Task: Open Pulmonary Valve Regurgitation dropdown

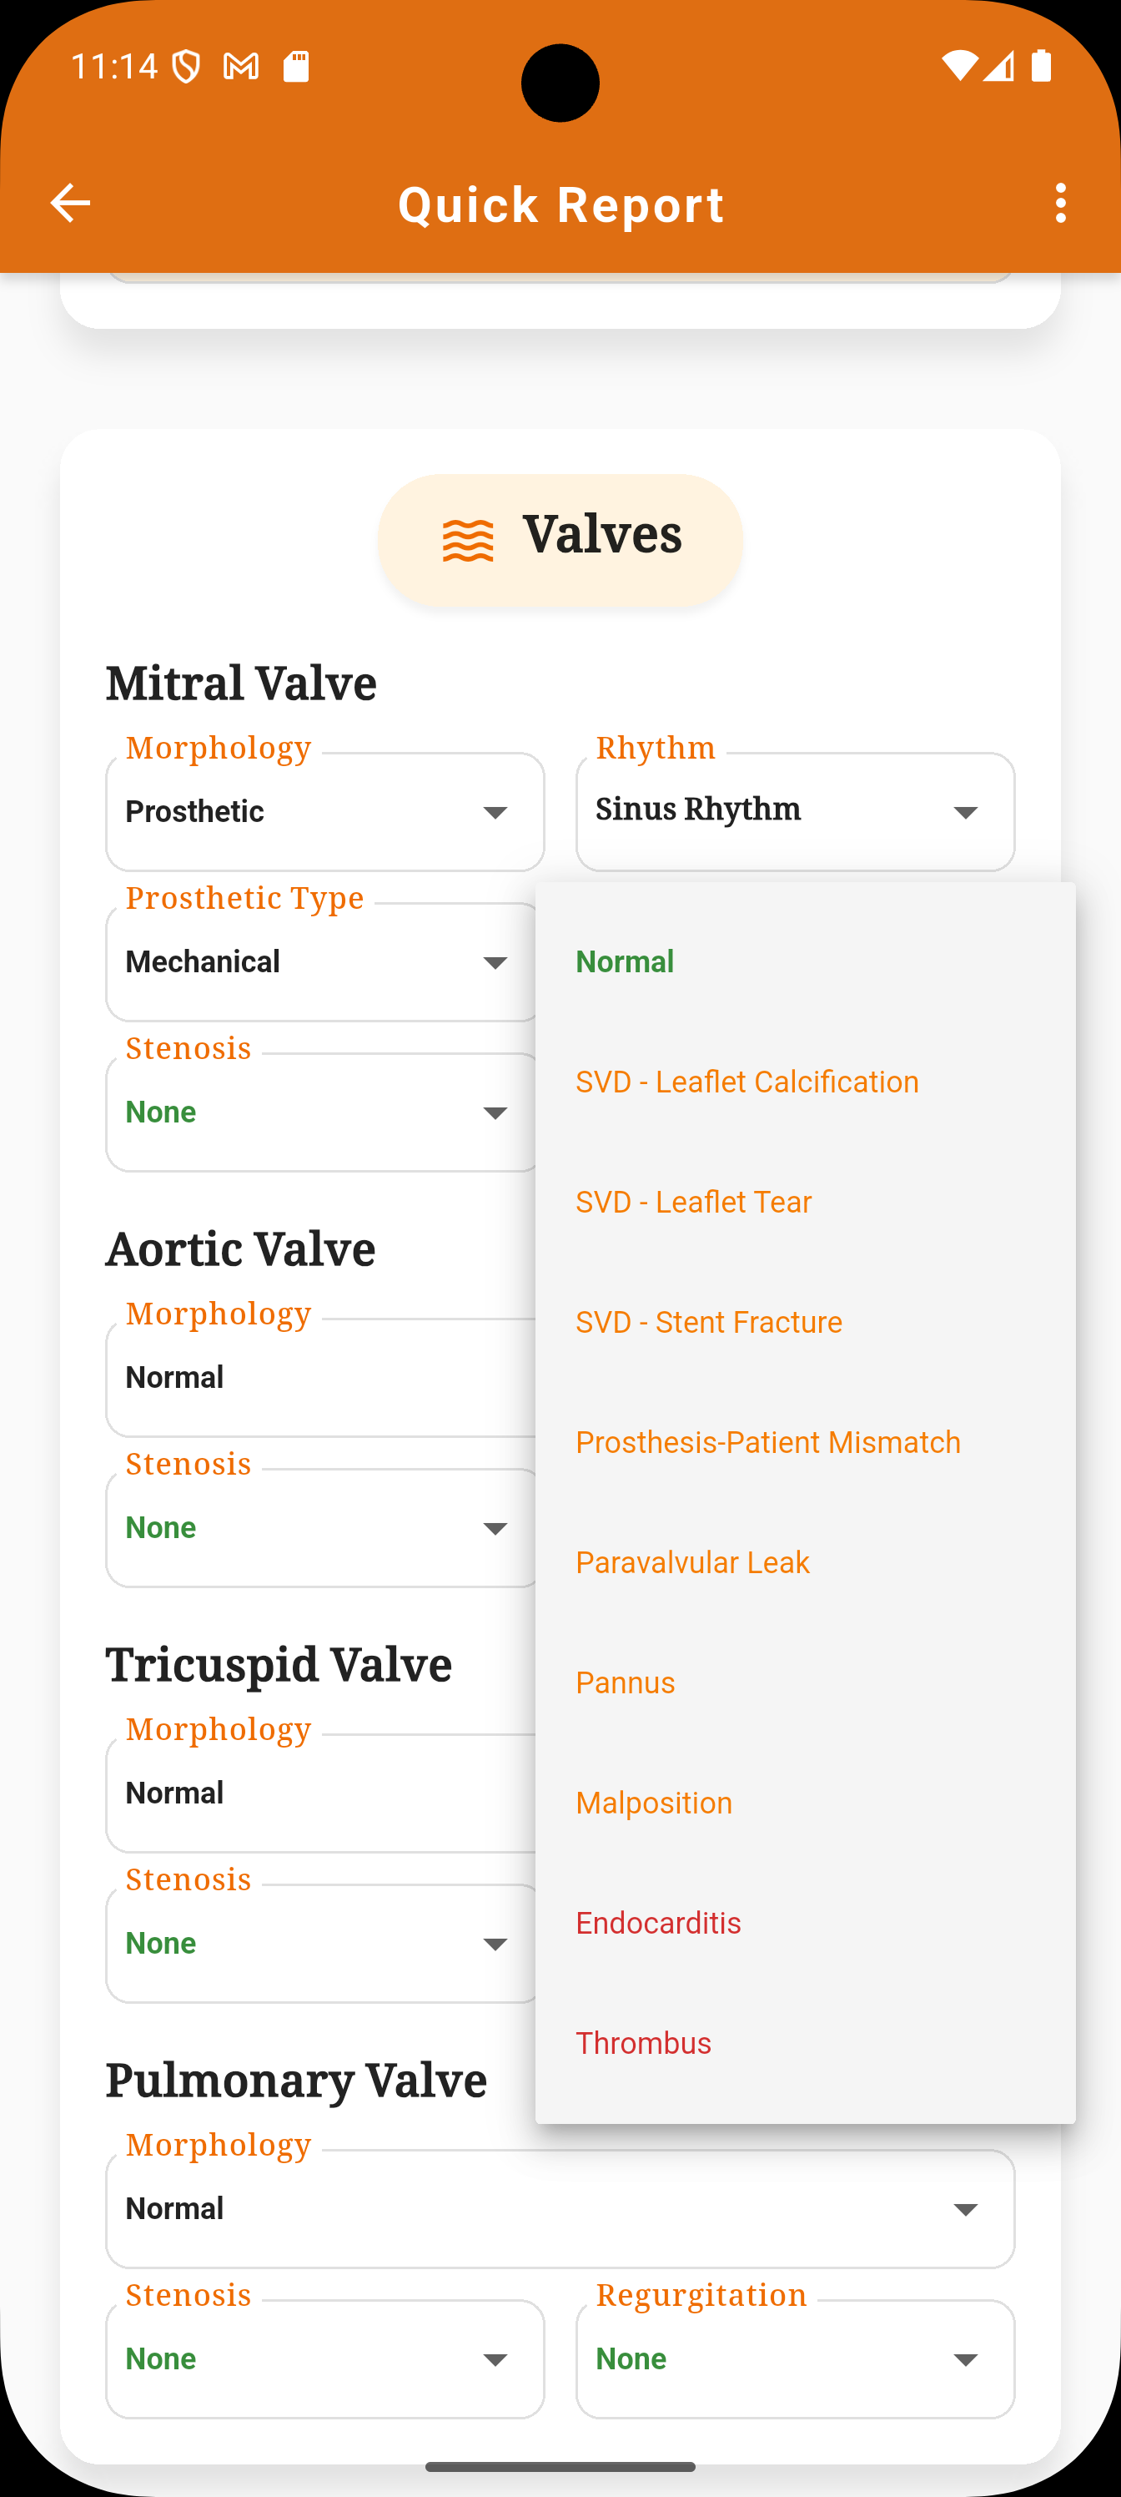Action: [796, 2358]
